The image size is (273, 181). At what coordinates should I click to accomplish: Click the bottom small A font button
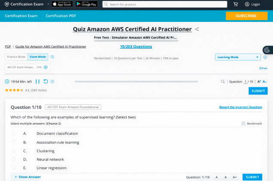(x=217, y=177)
